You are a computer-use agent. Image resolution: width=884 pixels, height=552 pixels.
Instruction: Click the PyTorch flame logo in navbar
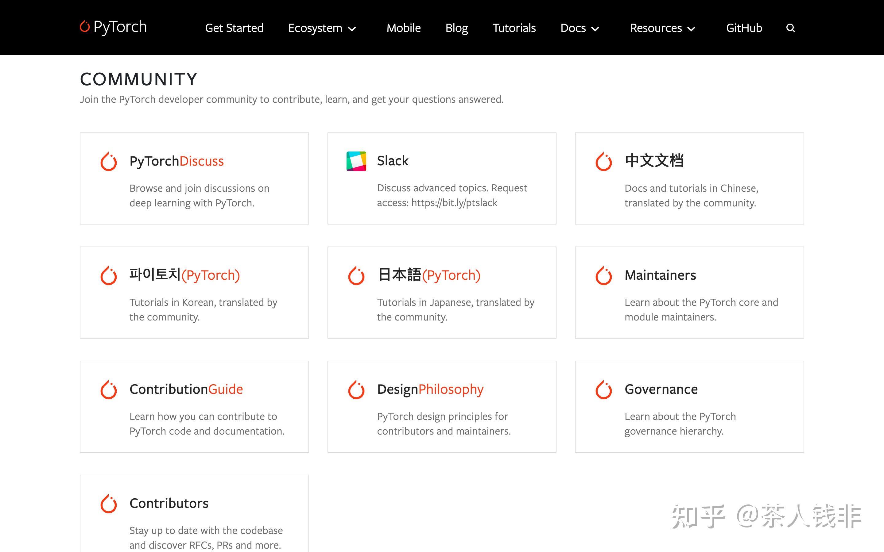[85, 26]
